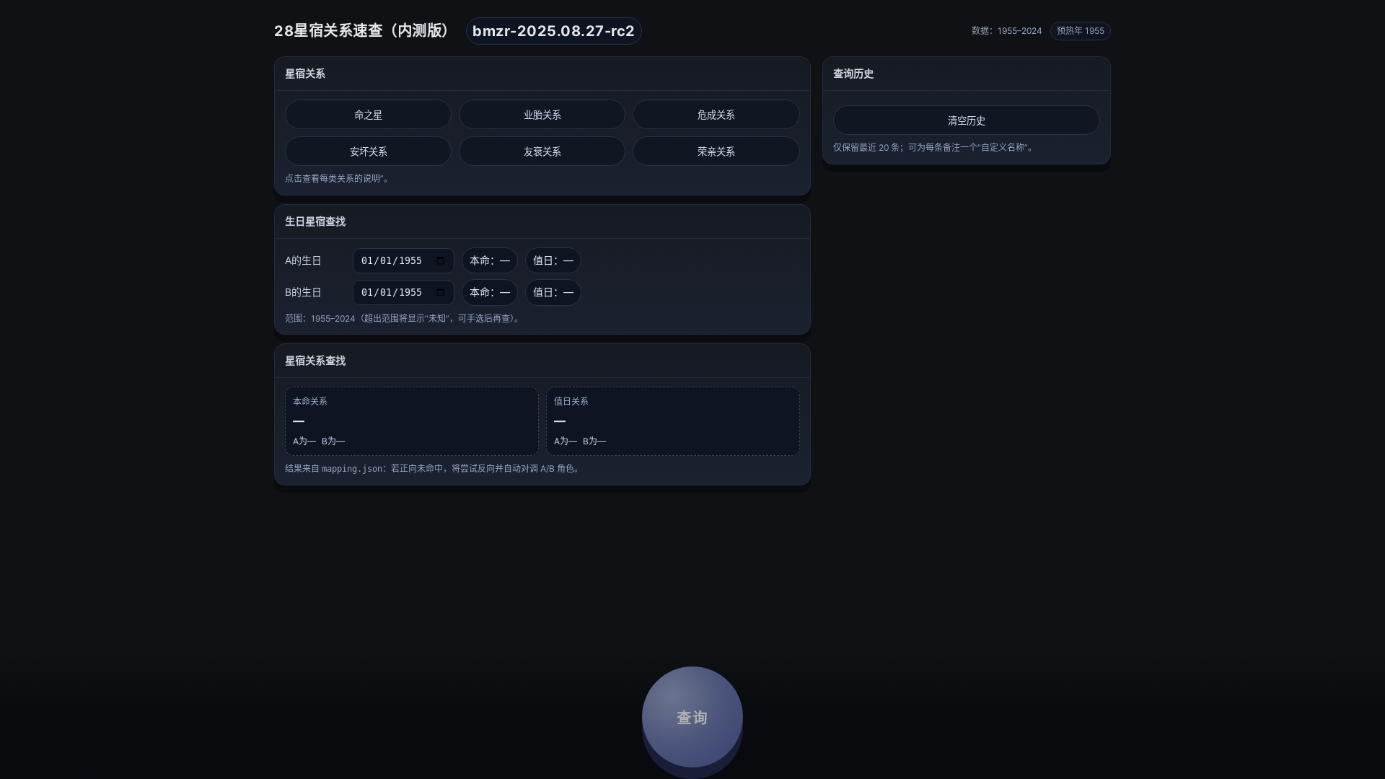The image size is (1385, 779).
Task: Click the mapping.json note text
Action: coord(434,468)
